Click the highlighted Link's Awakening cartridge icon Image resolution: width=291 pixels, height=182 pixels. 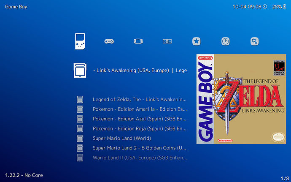(x=80, y=71)
